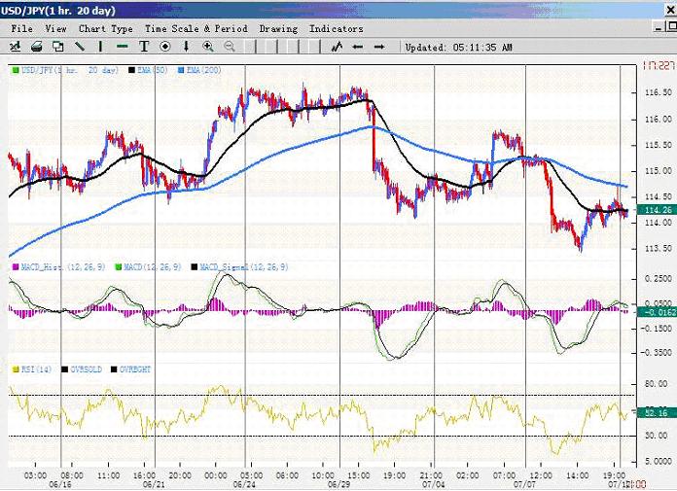Click the zoom out magnifier icon
Image resolution: width=677 pixels, height=491 pixels.
(230, 46)
